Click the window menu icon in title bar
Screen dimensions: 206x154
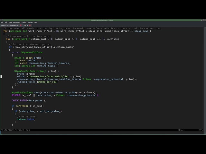(1, 20)
